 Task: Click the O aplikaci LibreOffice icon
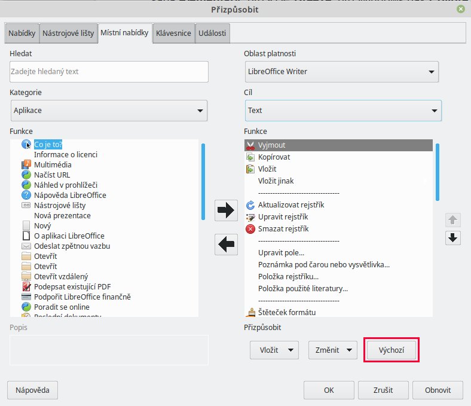coord(26,236)
